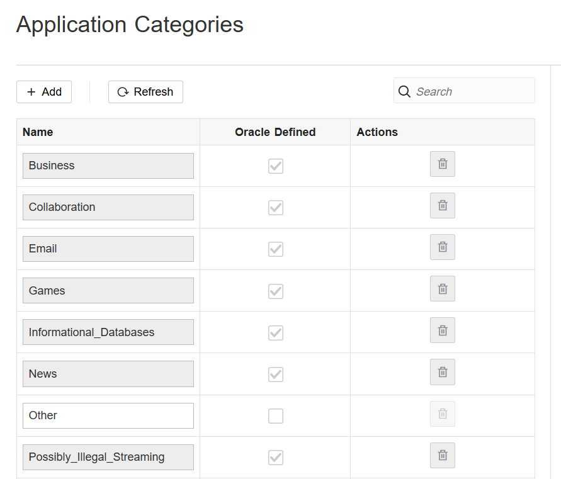Click the Add button
The image size is (561, 479).
tap(44, 92)
